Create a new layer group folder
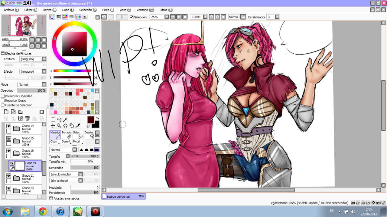 21,112
